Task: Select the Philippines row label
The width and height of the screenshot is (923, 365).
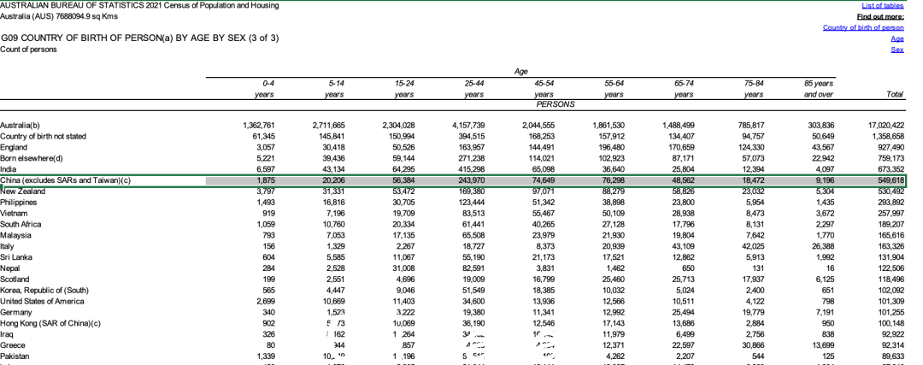Action: [x=18, y=202]
